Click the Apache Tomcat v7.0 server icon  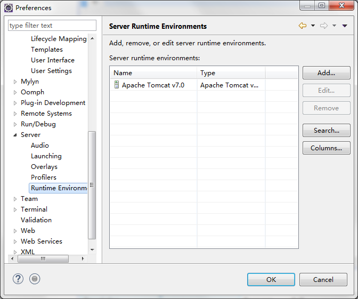[117, 85]
